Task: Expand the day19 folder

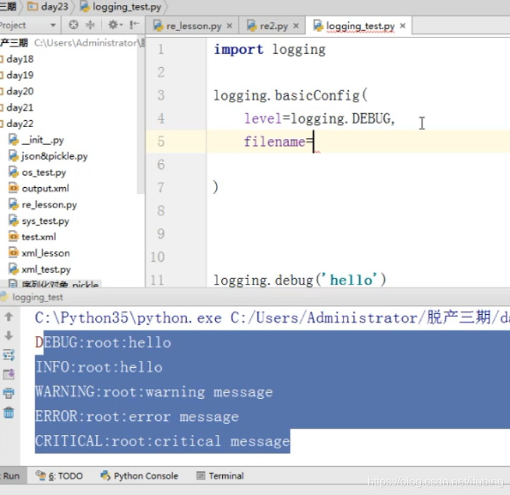Action: pyautogui.click(x=17, y=76)
